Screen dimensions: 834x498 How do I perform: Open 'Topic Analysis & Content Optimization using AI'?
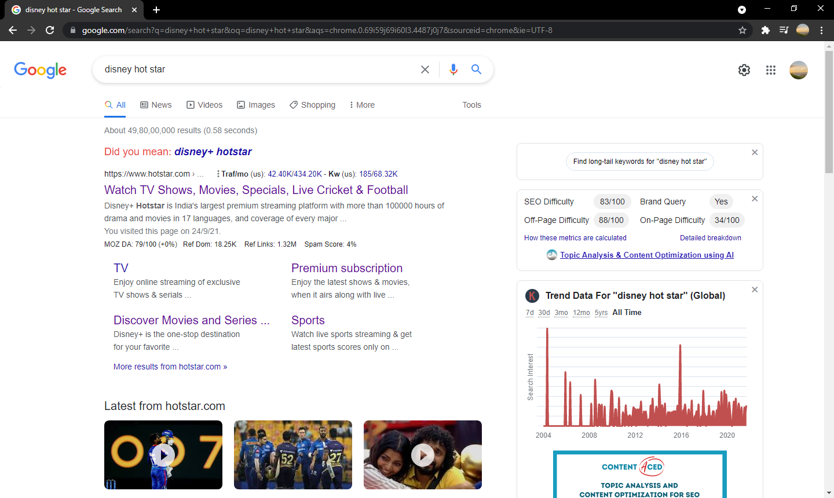click(647, 255)
